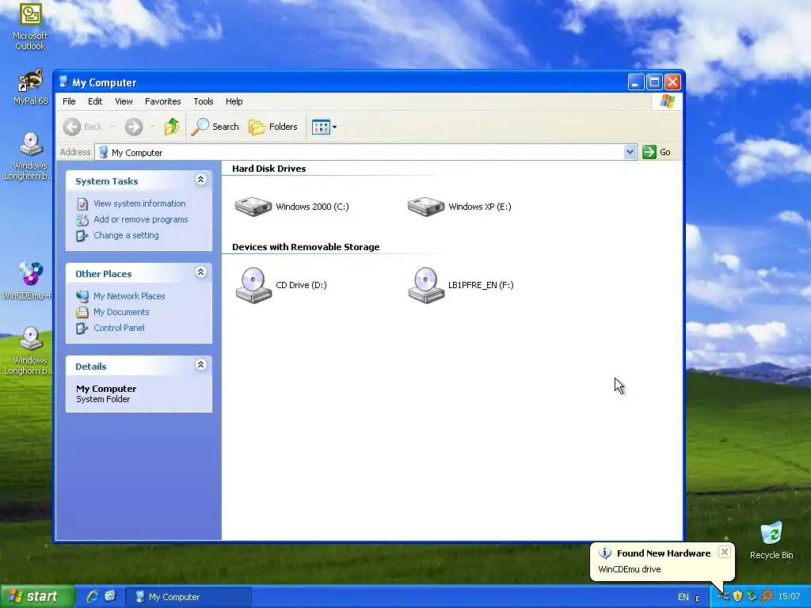Open My Network Places link

coord(129,296)
